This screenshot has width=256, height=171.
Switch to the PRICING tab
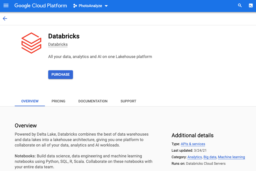(59, 101)
